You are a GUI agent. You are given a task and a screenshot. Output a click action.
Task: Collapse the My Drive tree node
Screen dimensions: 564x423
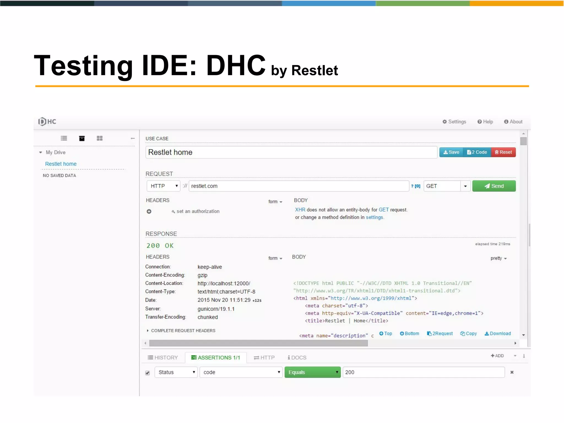coord(40,152)
